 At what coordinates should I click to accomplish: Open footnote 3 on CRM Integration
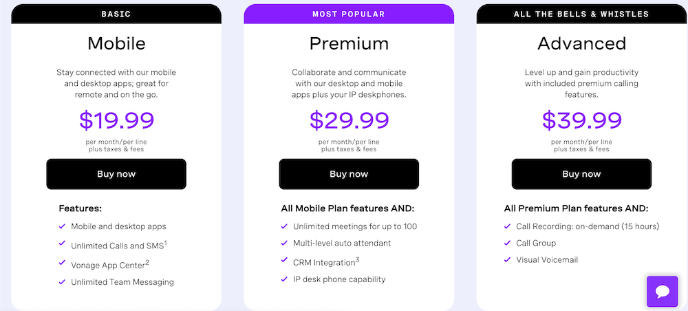coord(357,259)
